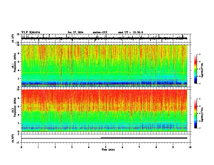Click the log(PSD) label on the ch.1 color bar
214x165 pixels.
coord(203,70)
